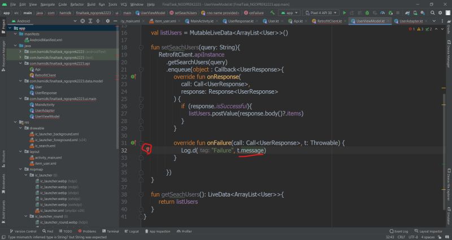Screen dimensions: 452x240
Task: Open the File menu
Action: pyautogui.click(x=13, y=5)
